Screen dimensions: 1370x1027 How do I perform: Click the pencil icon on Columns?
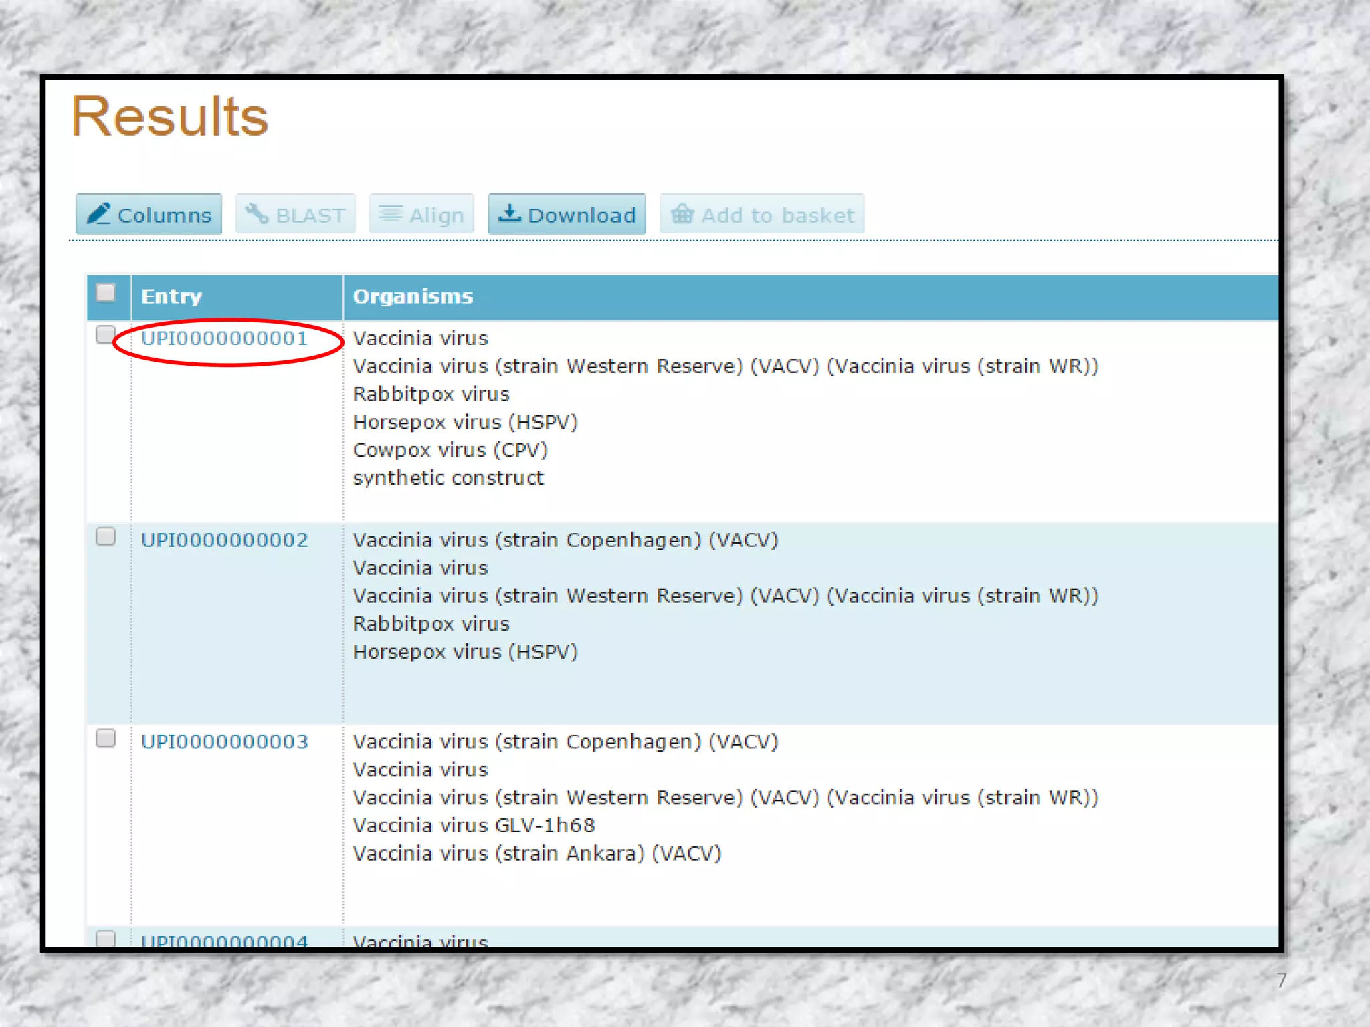coord(99,214)
